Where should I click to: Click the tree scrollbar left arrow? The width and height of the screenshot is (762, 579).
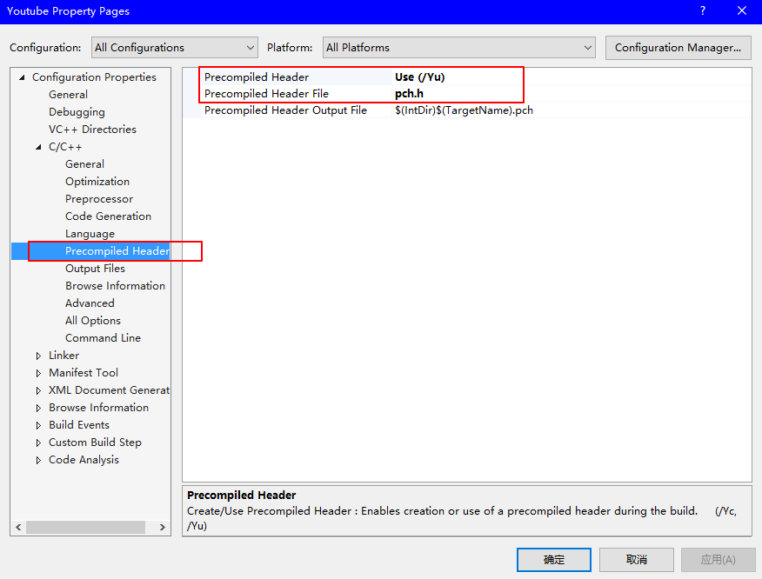click(x=18, y=527)
